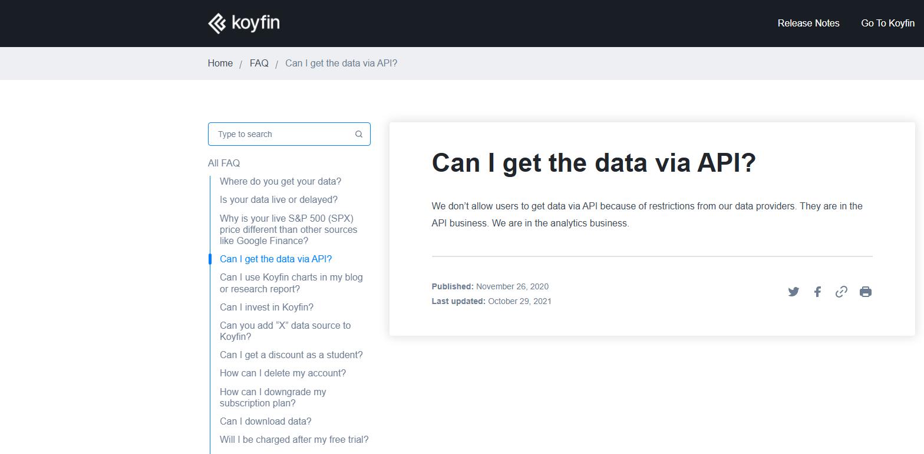Click the paragraph starting 'We don’t allow users'

tap(647, 215)
